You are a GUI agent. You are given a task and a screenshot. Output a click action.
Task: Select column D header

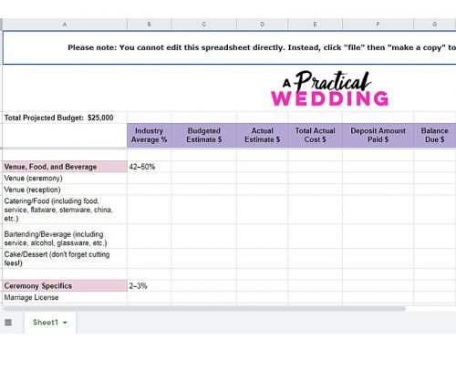(x=262, y=25)
